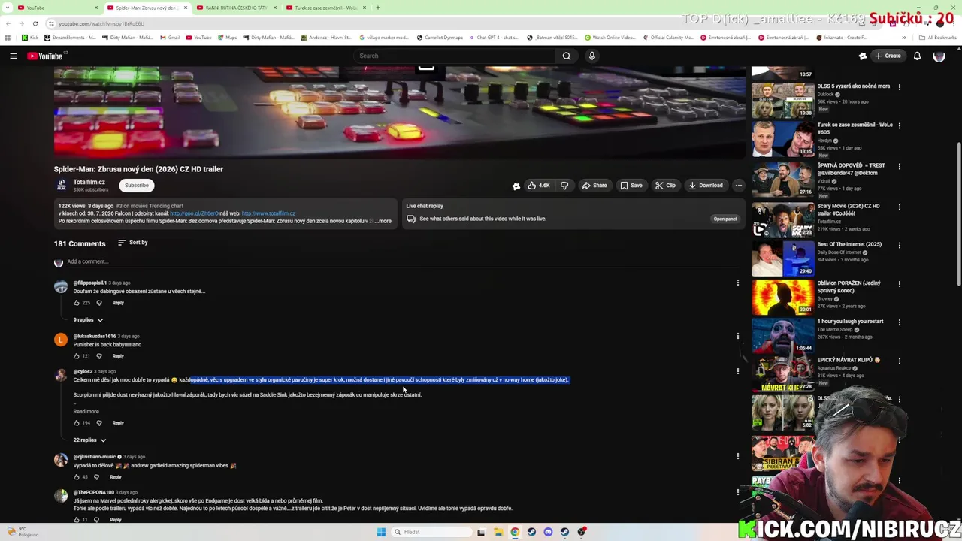The image size is (962, 541).
Task: Expand the long comment with Read more
Action: pyautogui.click(x=86, y=412)
